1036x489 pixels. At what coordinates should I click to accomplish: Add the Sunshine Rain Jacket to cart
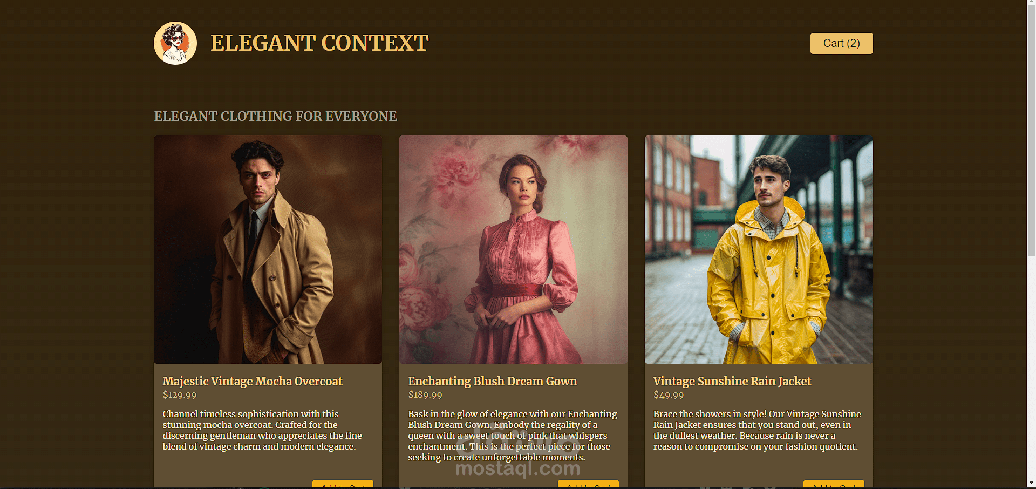(x=834, y=484)
